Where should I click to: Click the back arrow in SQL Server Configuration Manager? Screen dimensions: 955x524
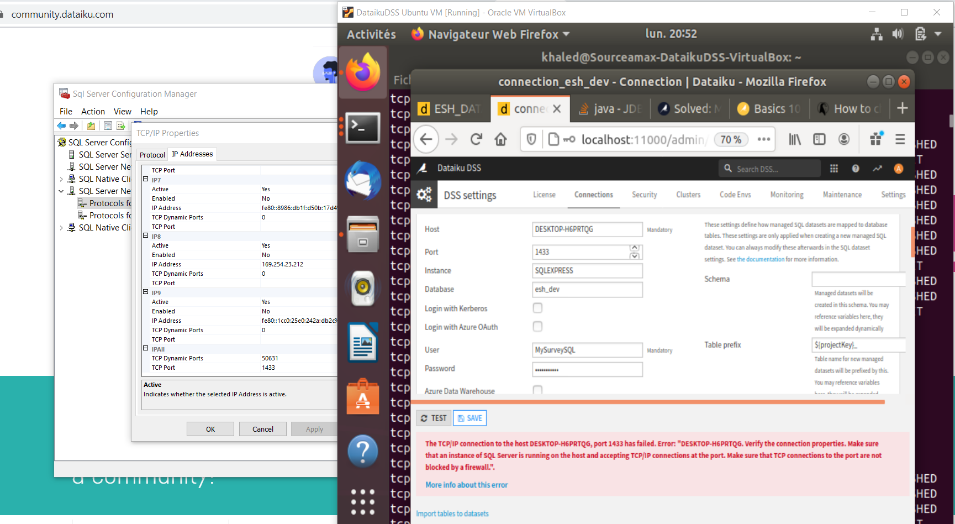coord(61,125)
